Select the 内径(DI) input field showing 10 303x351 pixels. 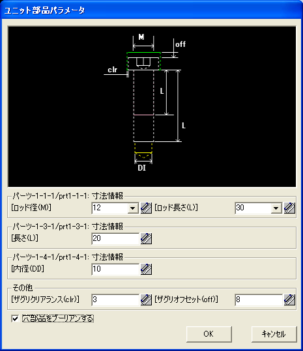point(115,269)
